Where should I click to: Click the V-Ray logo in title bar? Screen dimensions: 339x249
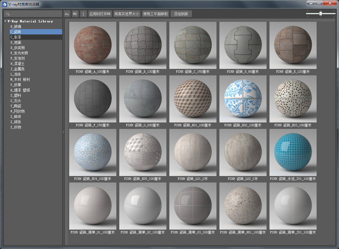click(x=5, y=4)
